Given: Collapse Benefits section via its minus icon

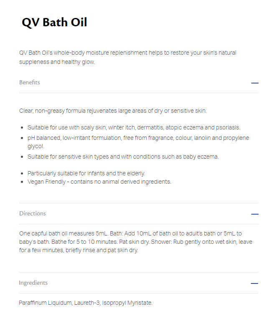Looking at the screenshot, I should click(x=255, y=83).
